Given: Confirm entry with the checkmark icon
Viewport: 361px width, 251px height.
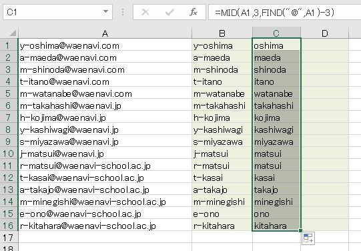Looking at the screenshot, I should (169, 12).
